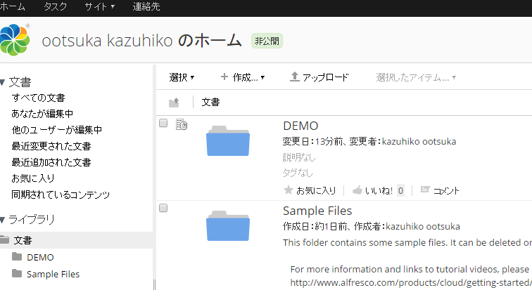Viewport: 532px width, 290px height.
Task: Click kazuhiko ootsuka in Sample Files' 作成者 line
Action: 423,226
